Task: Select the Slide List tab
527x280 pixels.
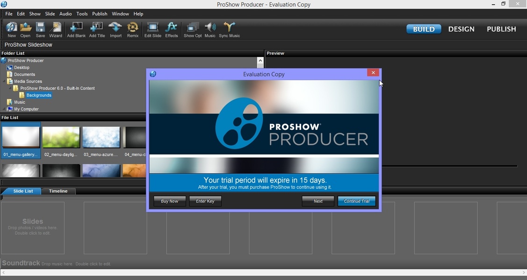Action: click(23, 191)
